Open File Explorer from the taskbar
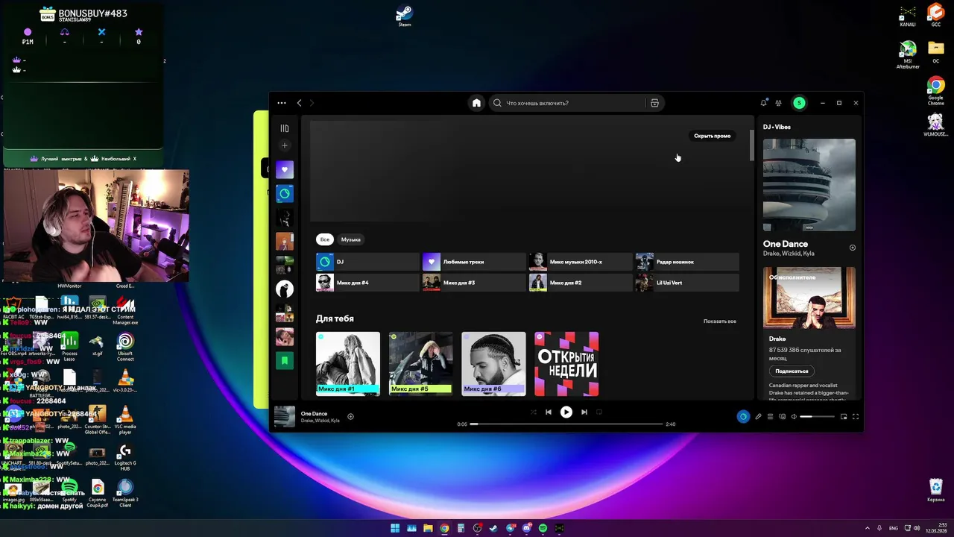The height and width of the screenshot is (537, 954). tap(428, 528)
